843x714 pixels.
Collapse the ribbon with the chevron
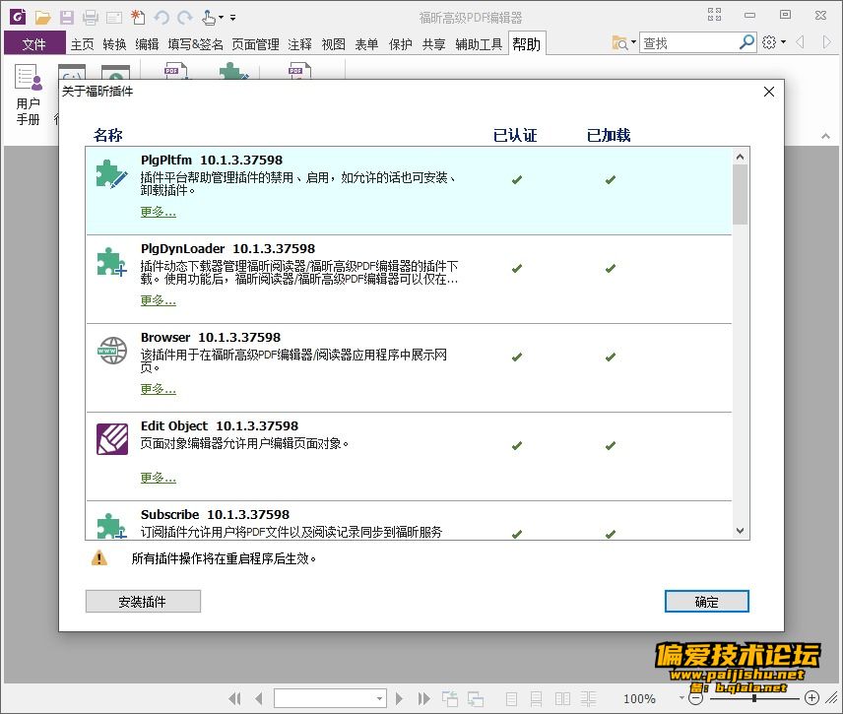[x=826, y=136]
